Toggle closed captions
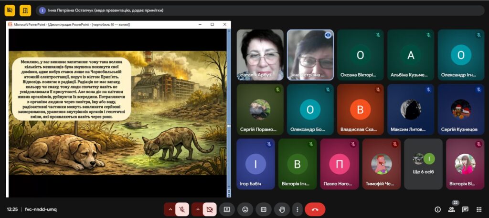Viewport: 489px width, 218px height. (263, 209)
